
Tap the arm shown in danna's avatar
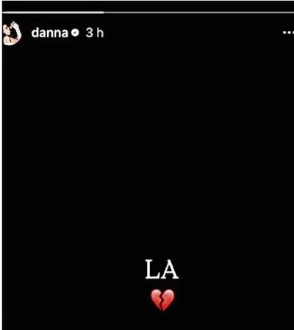click(17, 32)
